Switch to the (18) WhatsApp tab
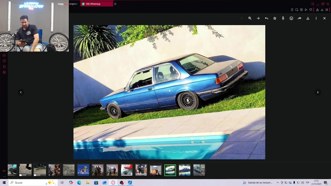Screen dimensions: 331x186 pyautogui.click(x=96, y=4)
